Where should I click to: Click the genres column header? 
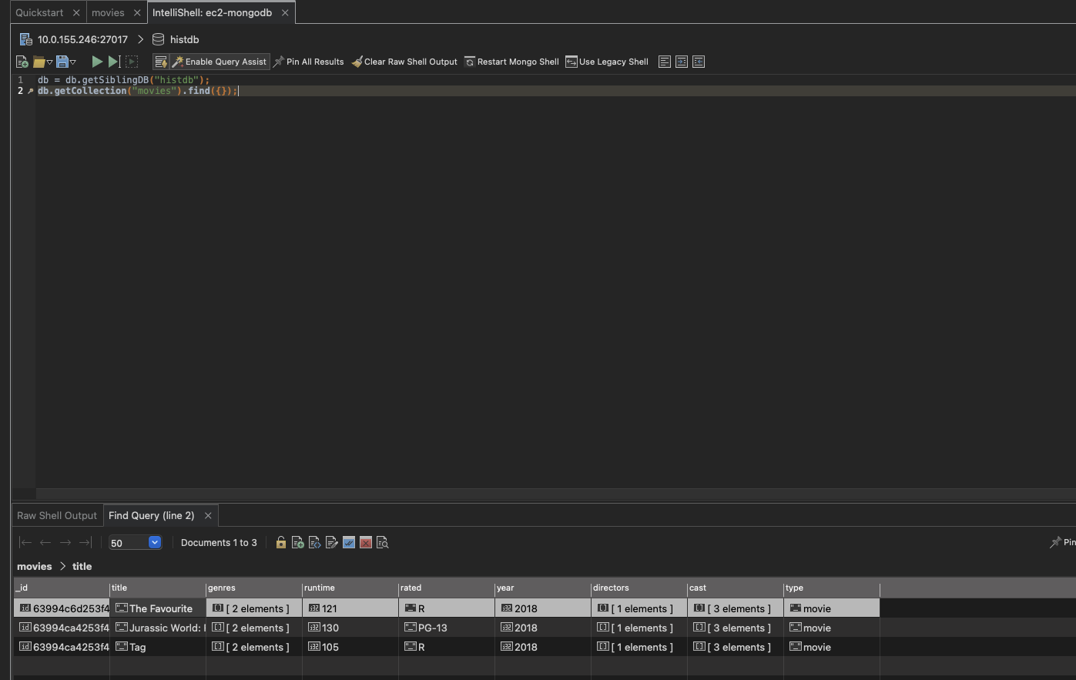pos(254,588)
